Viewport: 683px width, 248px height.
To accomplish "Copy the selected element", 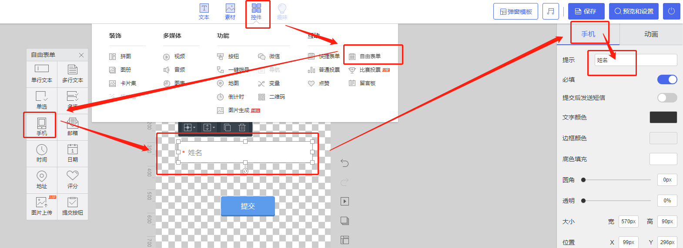I will coord(227,127).
